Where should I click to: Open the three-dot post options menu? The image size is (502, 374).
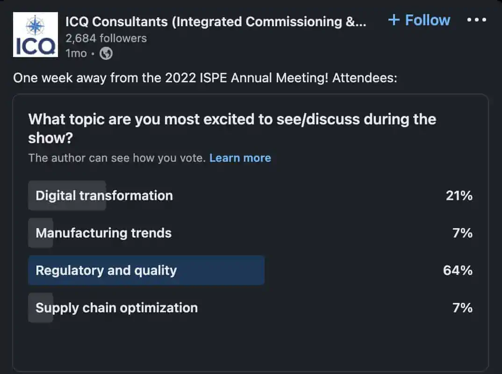(476, 20)
